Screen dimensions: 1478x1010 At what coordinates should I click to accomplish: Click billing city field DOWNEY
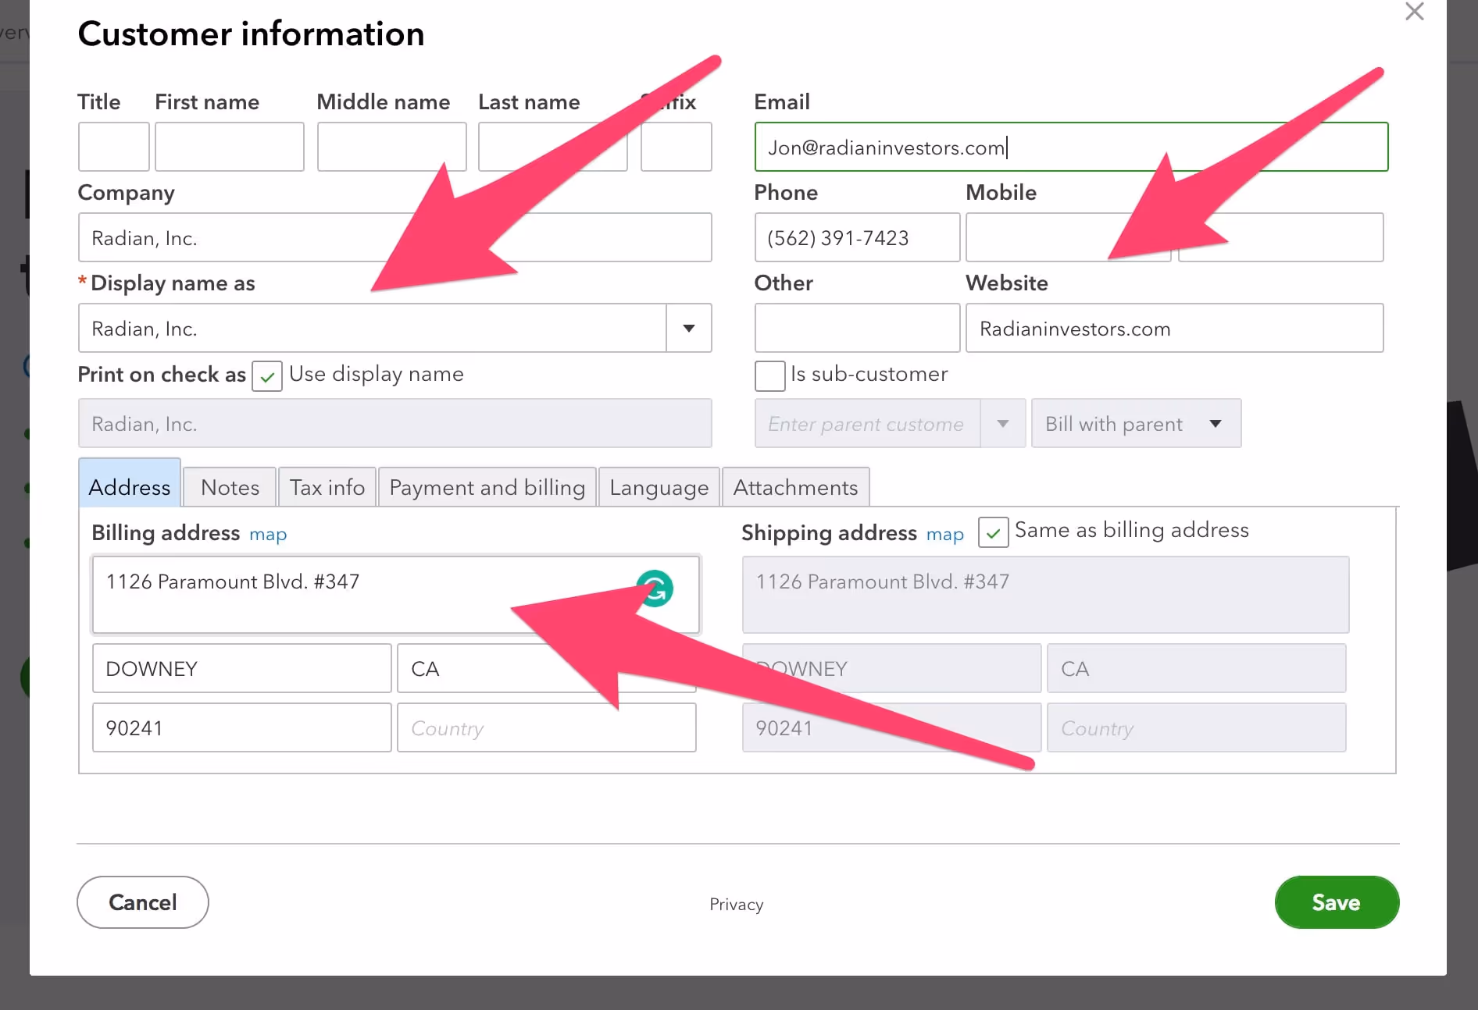[241, 668]
